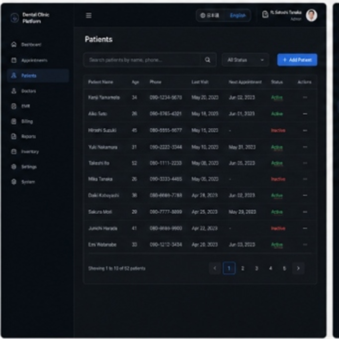
Task: Expand the All Status dropdown
Action: [x=246, y=60]
